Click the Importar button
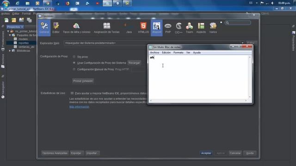Viewport: 296px width, 166px height. pos(92,153)
